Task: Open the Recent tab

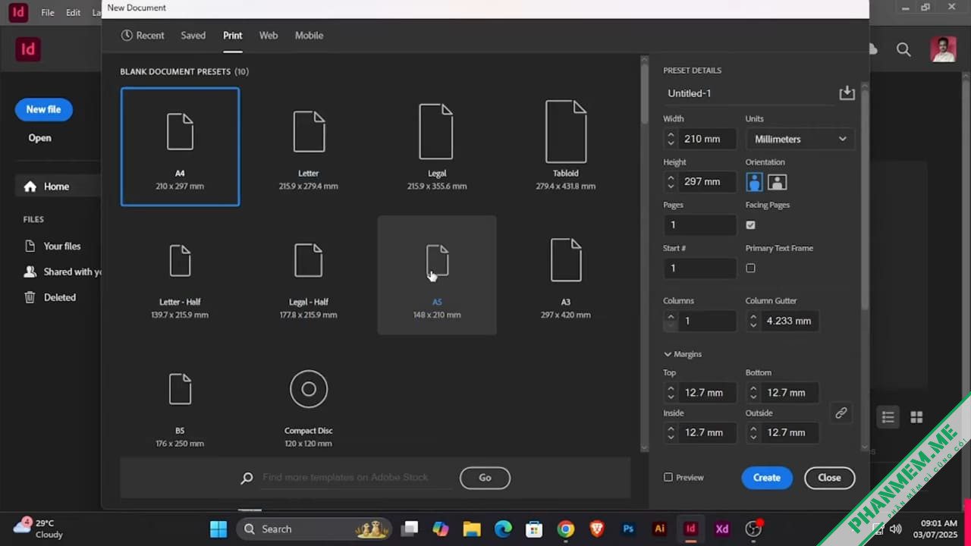Action: [x=143, y=36]
